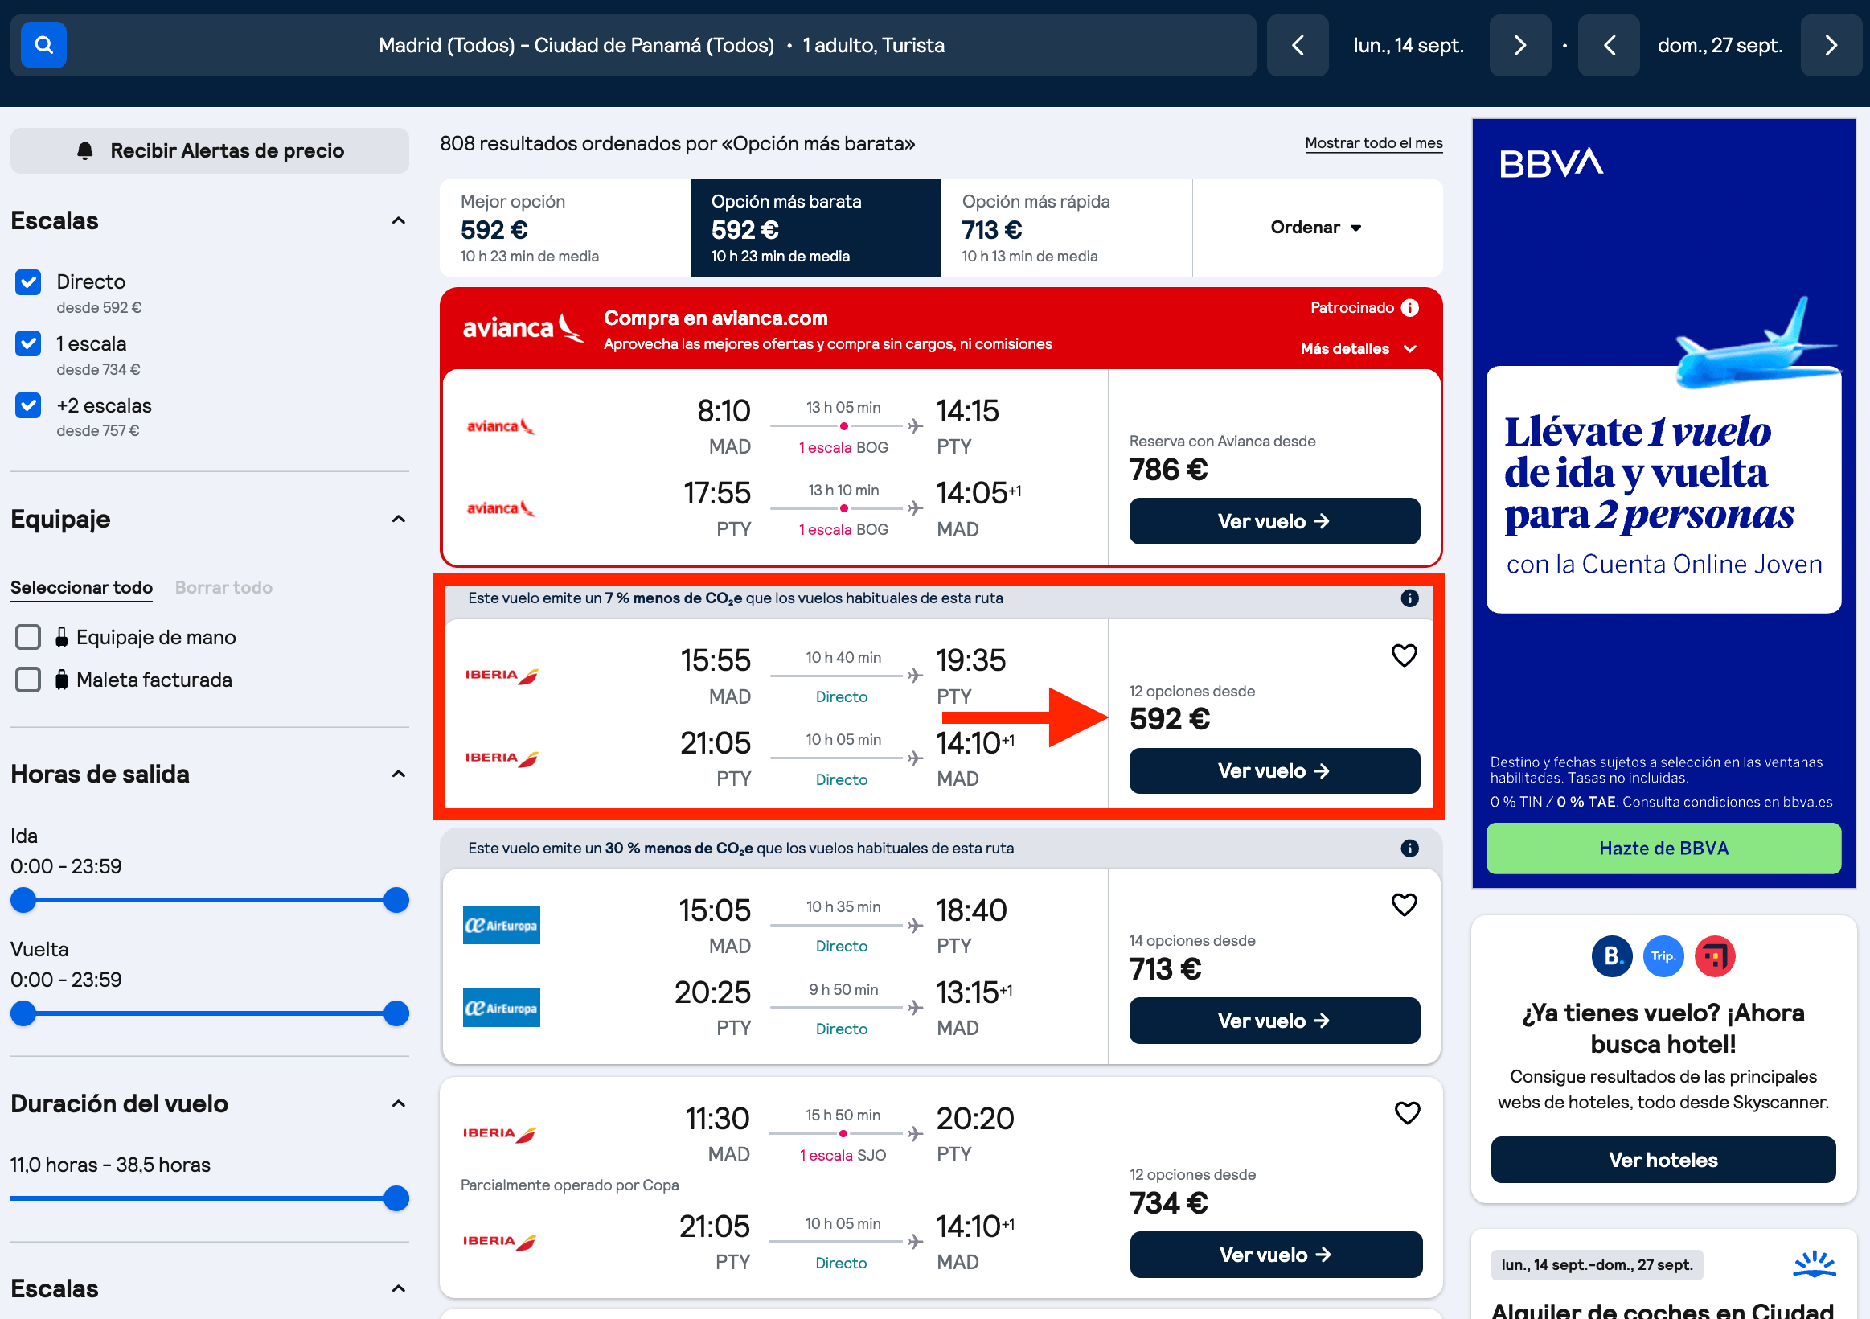The height and width of the screenshot is (1319, 1870).
Task: Click Ver vuelo for 592 € Iberia flight
Action: [1273, 770]
